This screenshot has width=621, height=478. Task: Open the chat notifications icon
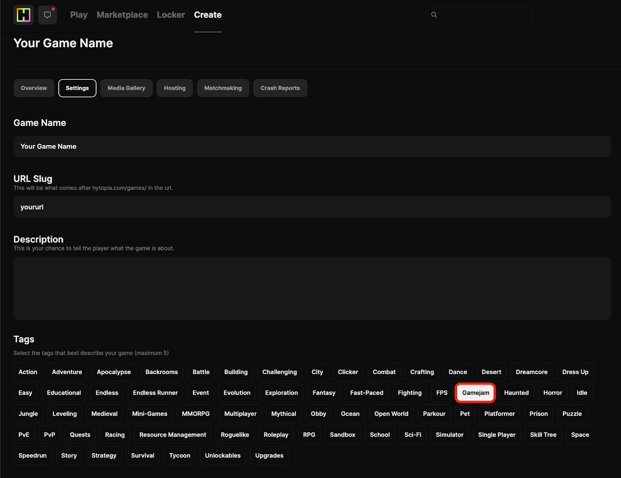(x=47, y=15)
